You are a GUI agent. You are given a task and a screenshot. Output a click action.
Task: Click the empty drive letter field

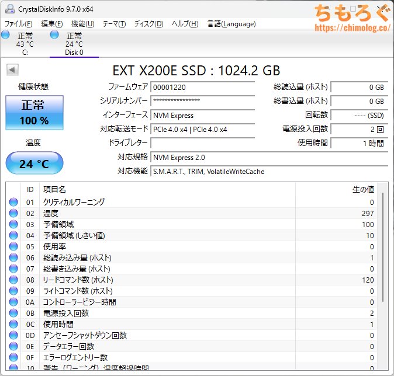click(x=202, y=143)
